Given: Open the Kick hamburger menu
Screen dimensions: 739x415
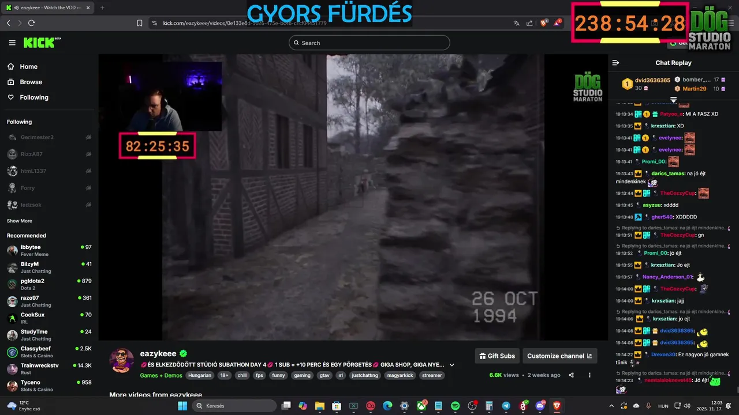Looking at the screenshot, I should (12, 43).
